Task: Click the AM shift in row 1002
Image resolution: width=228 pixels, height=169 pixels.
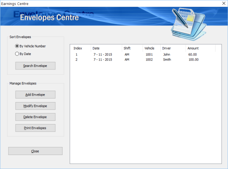Action: coord(127,59)
